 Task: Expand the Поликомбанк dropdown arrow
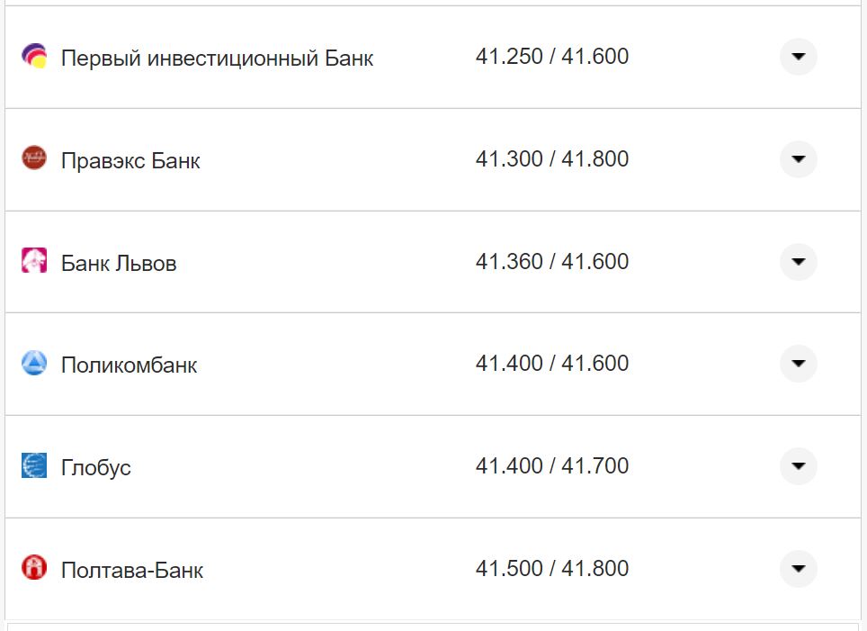[798, 364]
